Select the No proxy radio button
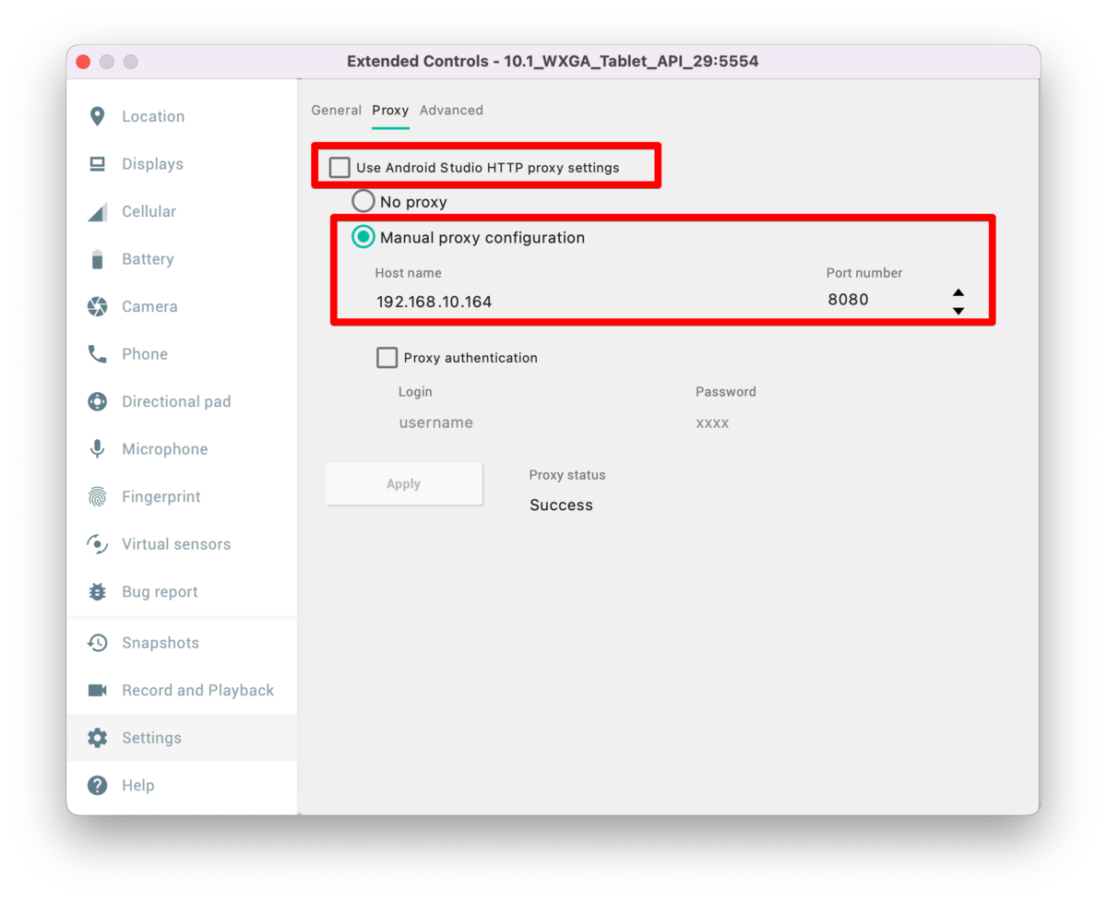 [x=363, y=201]
